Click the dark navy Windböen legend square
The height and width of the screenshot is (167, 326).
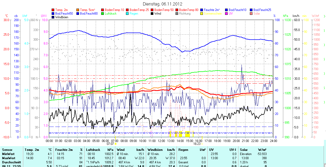(x=53, y=17)
